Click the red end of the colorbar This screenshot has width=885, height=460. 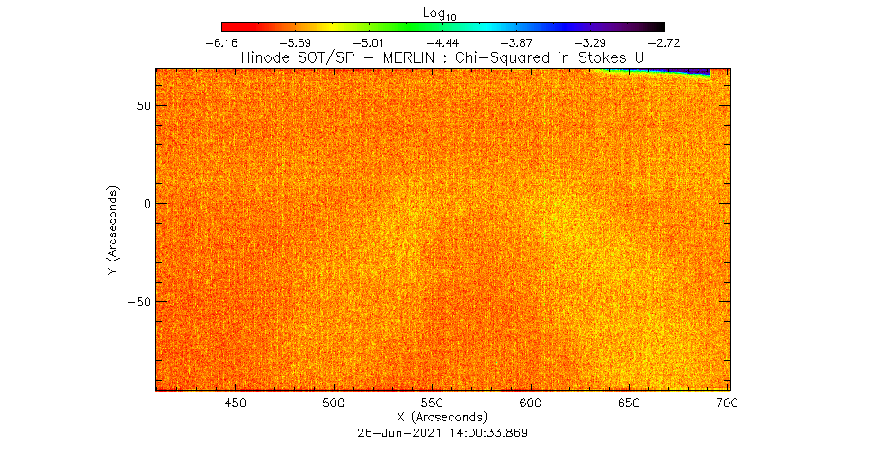tap(228, 27)
